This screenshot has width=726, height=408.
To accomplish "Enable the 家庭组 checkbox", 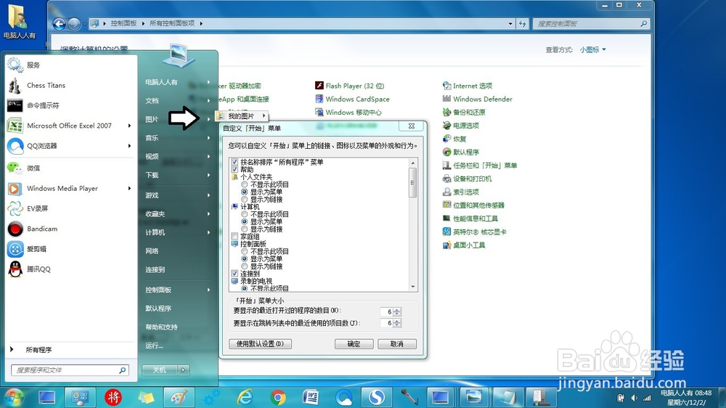I will tap(234, 237).
